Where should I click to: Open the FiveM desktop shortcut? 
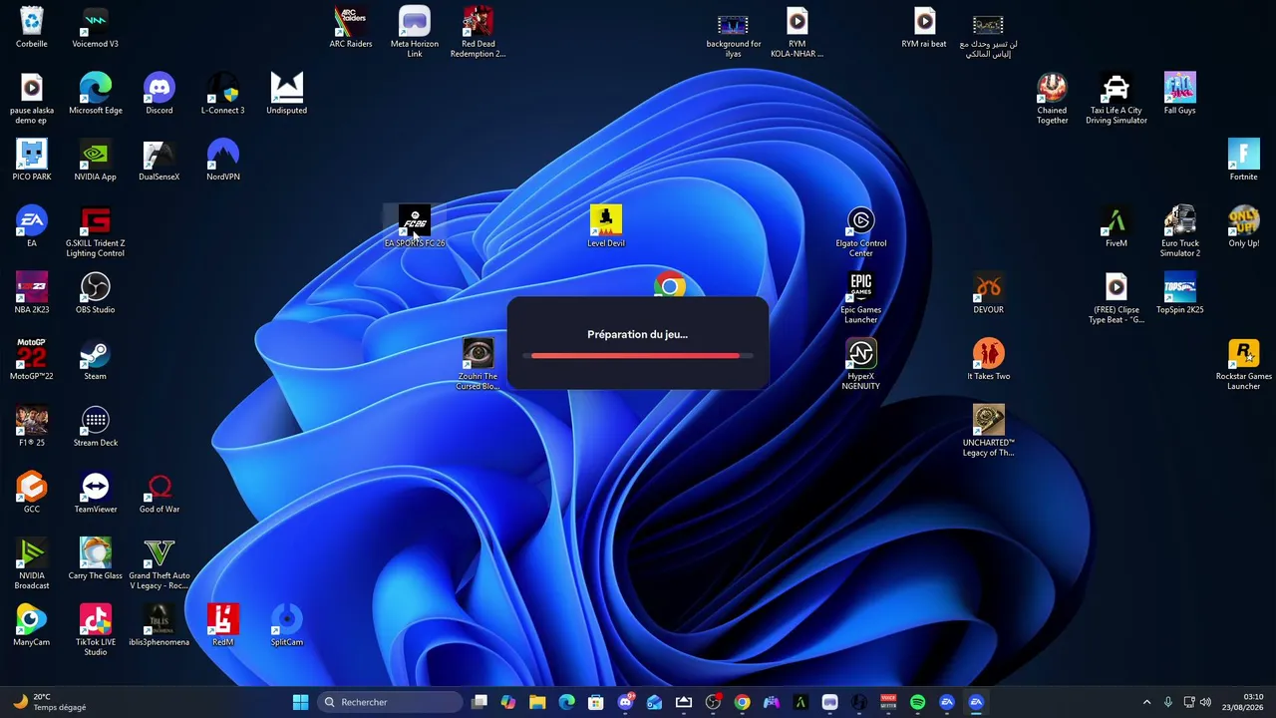tap(1116, 227)
